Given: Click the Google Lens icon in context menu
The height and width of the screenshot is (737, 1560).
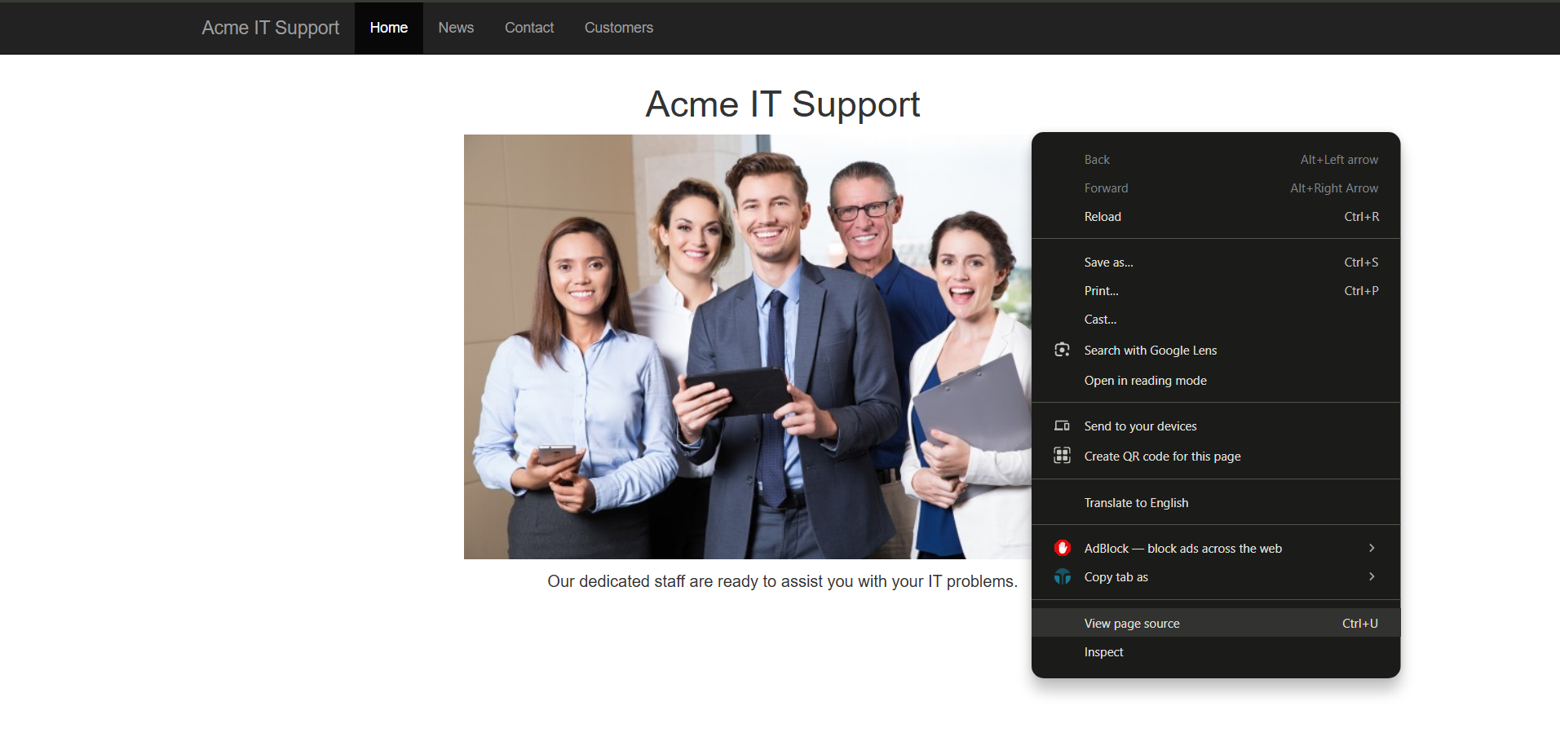Looking at the screenshot, I should (x=1062, y=350).
